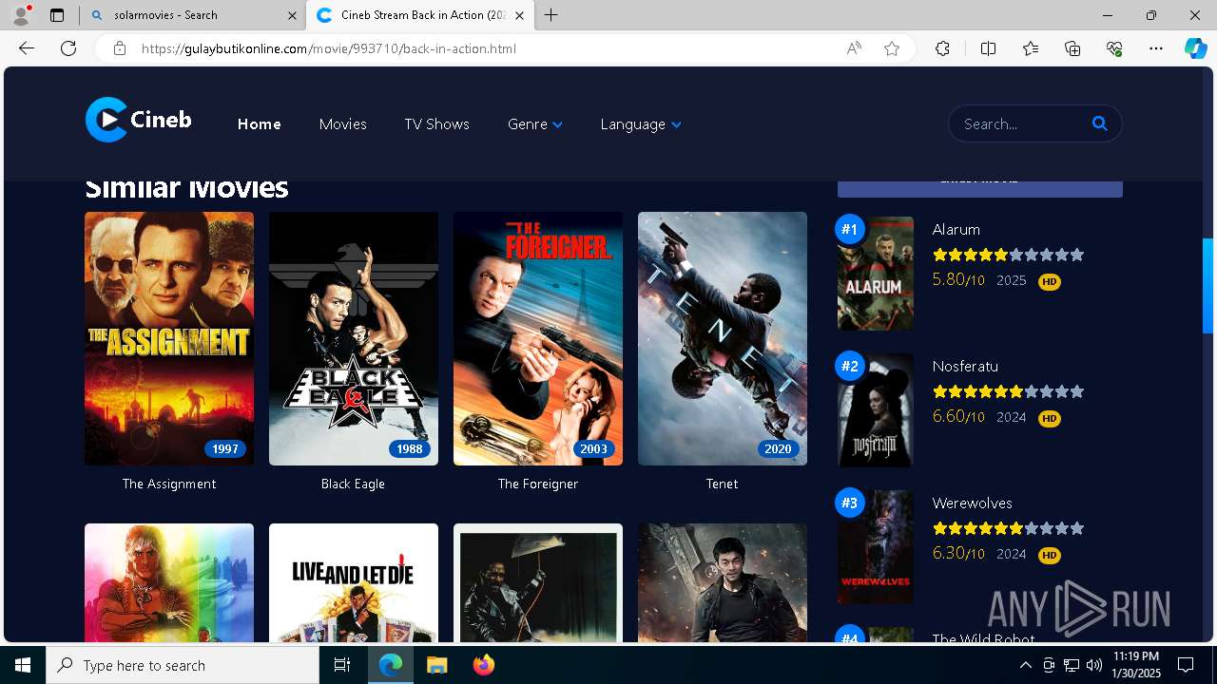Click the page vertical scrollbar thumb

click(1208, 285)
